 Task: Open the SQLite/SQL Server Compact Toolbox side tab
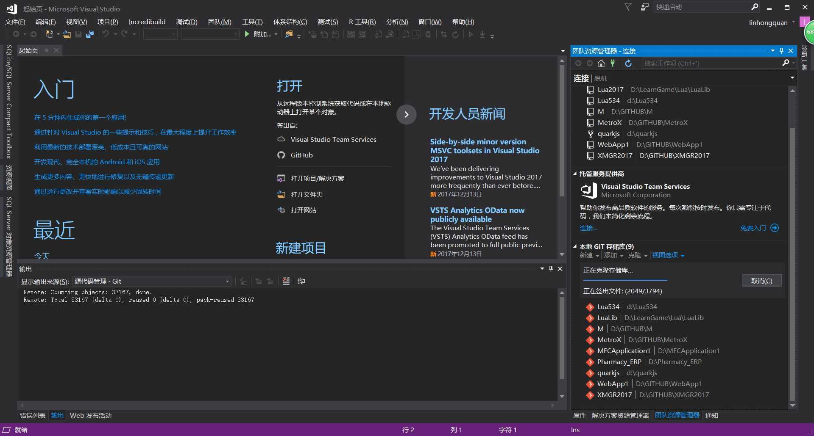tap(8, 102)
